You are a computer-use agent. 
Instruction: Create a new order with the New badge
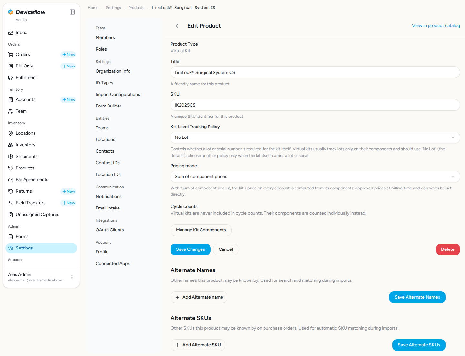(68, 55)
